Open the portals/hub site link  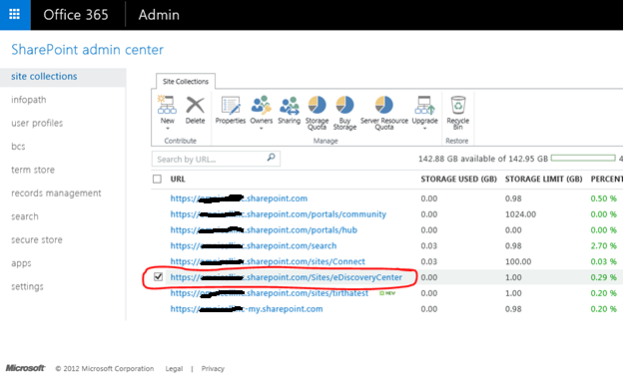(x=264, y=230)
